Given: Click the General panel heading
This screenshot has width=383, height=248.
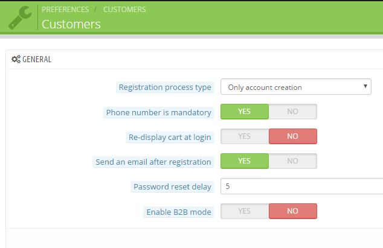Looking at the screenshot, I should click(x=36, y=59).
